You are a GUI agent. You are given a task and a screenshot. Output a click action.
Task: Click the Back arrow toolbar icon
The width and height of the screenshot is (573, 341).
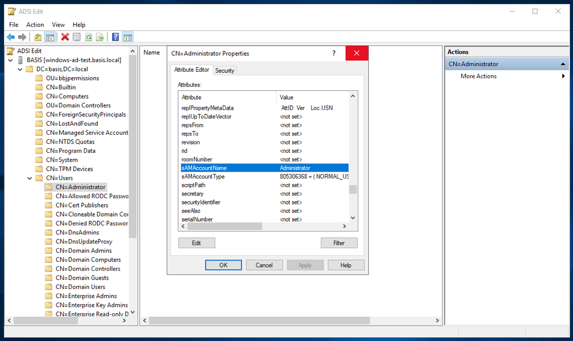click(x=11, y=37)
